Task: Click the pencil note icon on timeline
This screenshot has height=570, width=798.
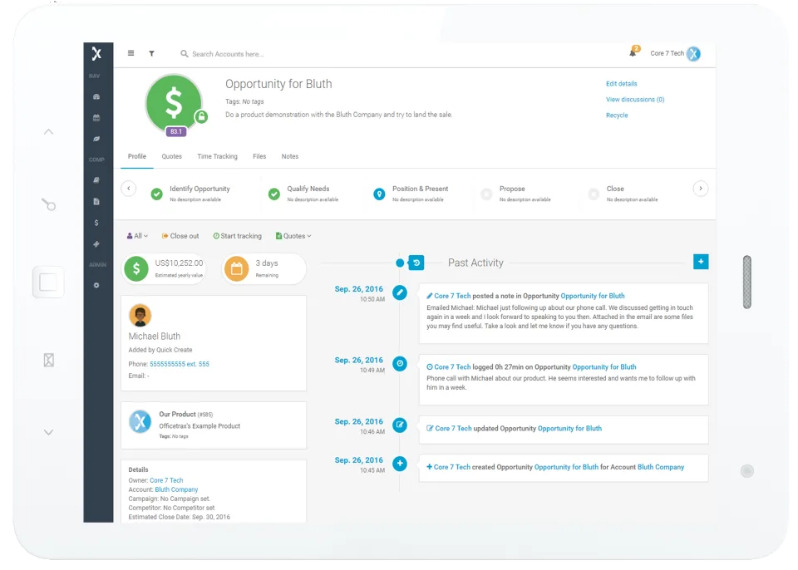Action: coord(400,292)
